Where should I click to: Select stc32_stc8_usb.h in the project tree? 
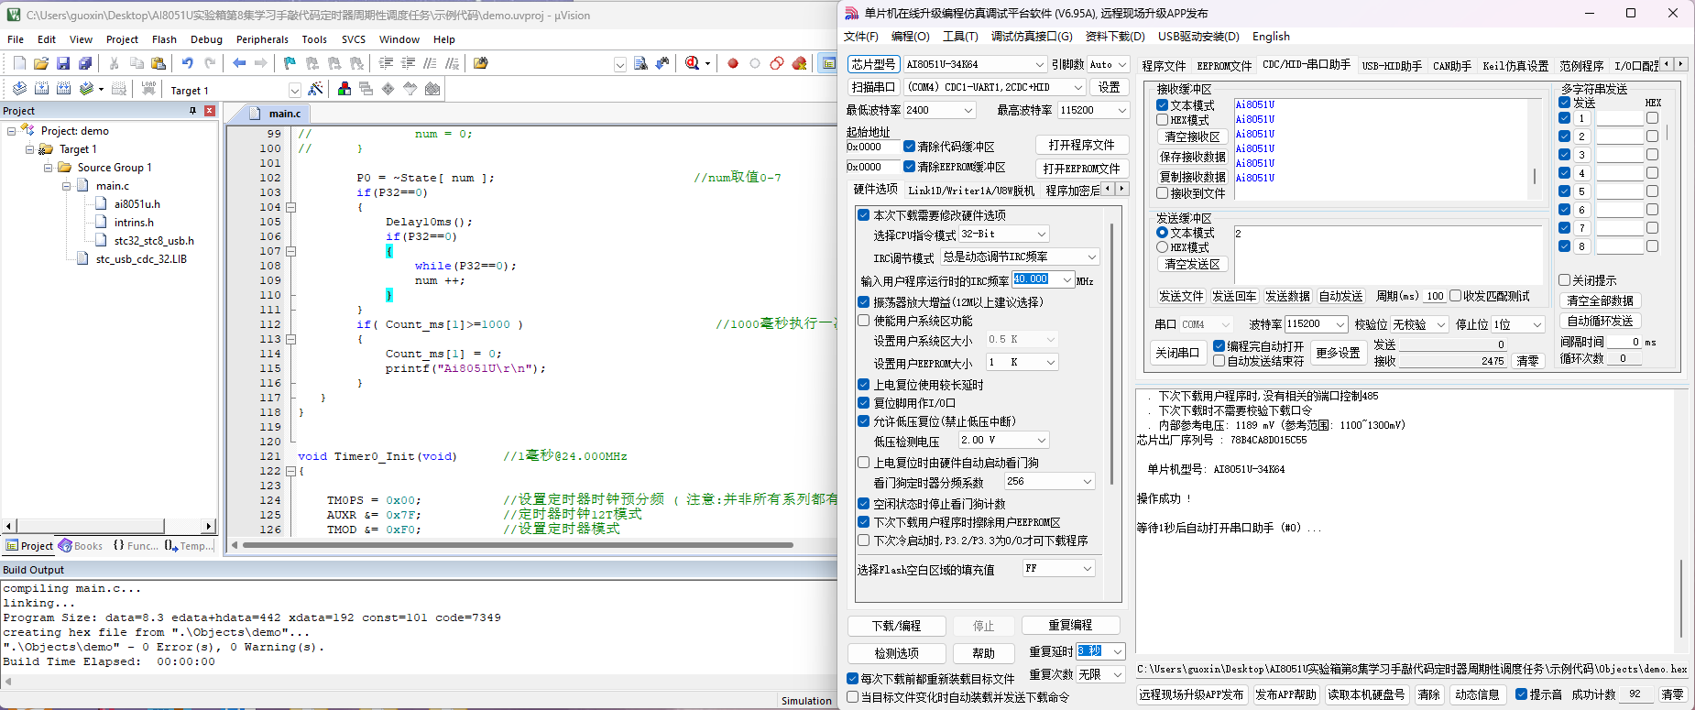(154, 241)
